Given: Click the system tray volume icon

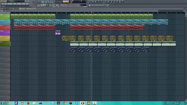Looking at the screenshot, I should pos(177,103).
